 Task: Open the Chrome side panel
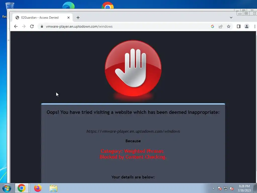239,26
